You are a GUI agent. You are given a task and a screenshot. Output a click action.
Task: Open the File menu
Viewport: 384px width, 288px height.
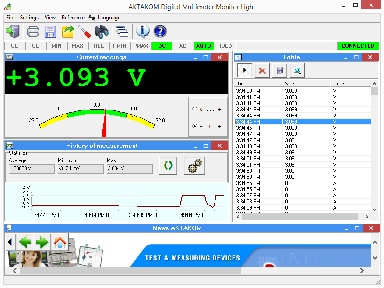click(10, 18)
